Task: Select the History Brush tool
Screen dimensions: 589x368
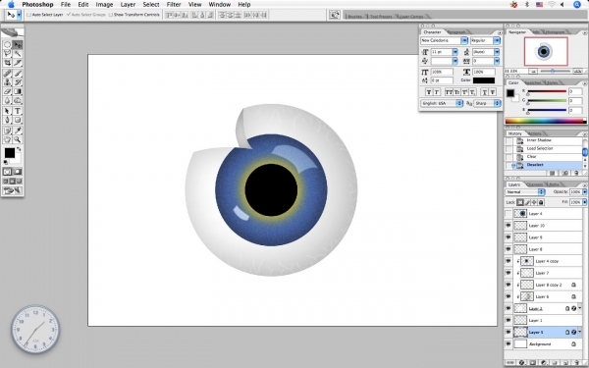Action: pos(18,82)
